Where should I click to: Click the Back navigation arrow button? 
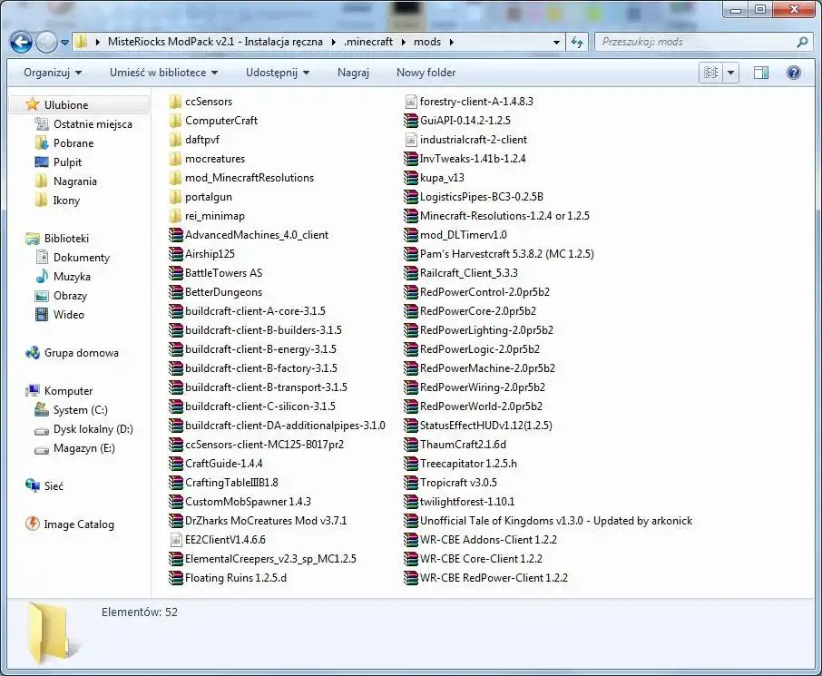(21, 42)
